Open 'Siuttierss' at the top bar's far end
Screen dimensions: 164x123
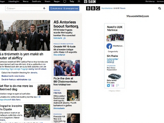tap(150, 2)
